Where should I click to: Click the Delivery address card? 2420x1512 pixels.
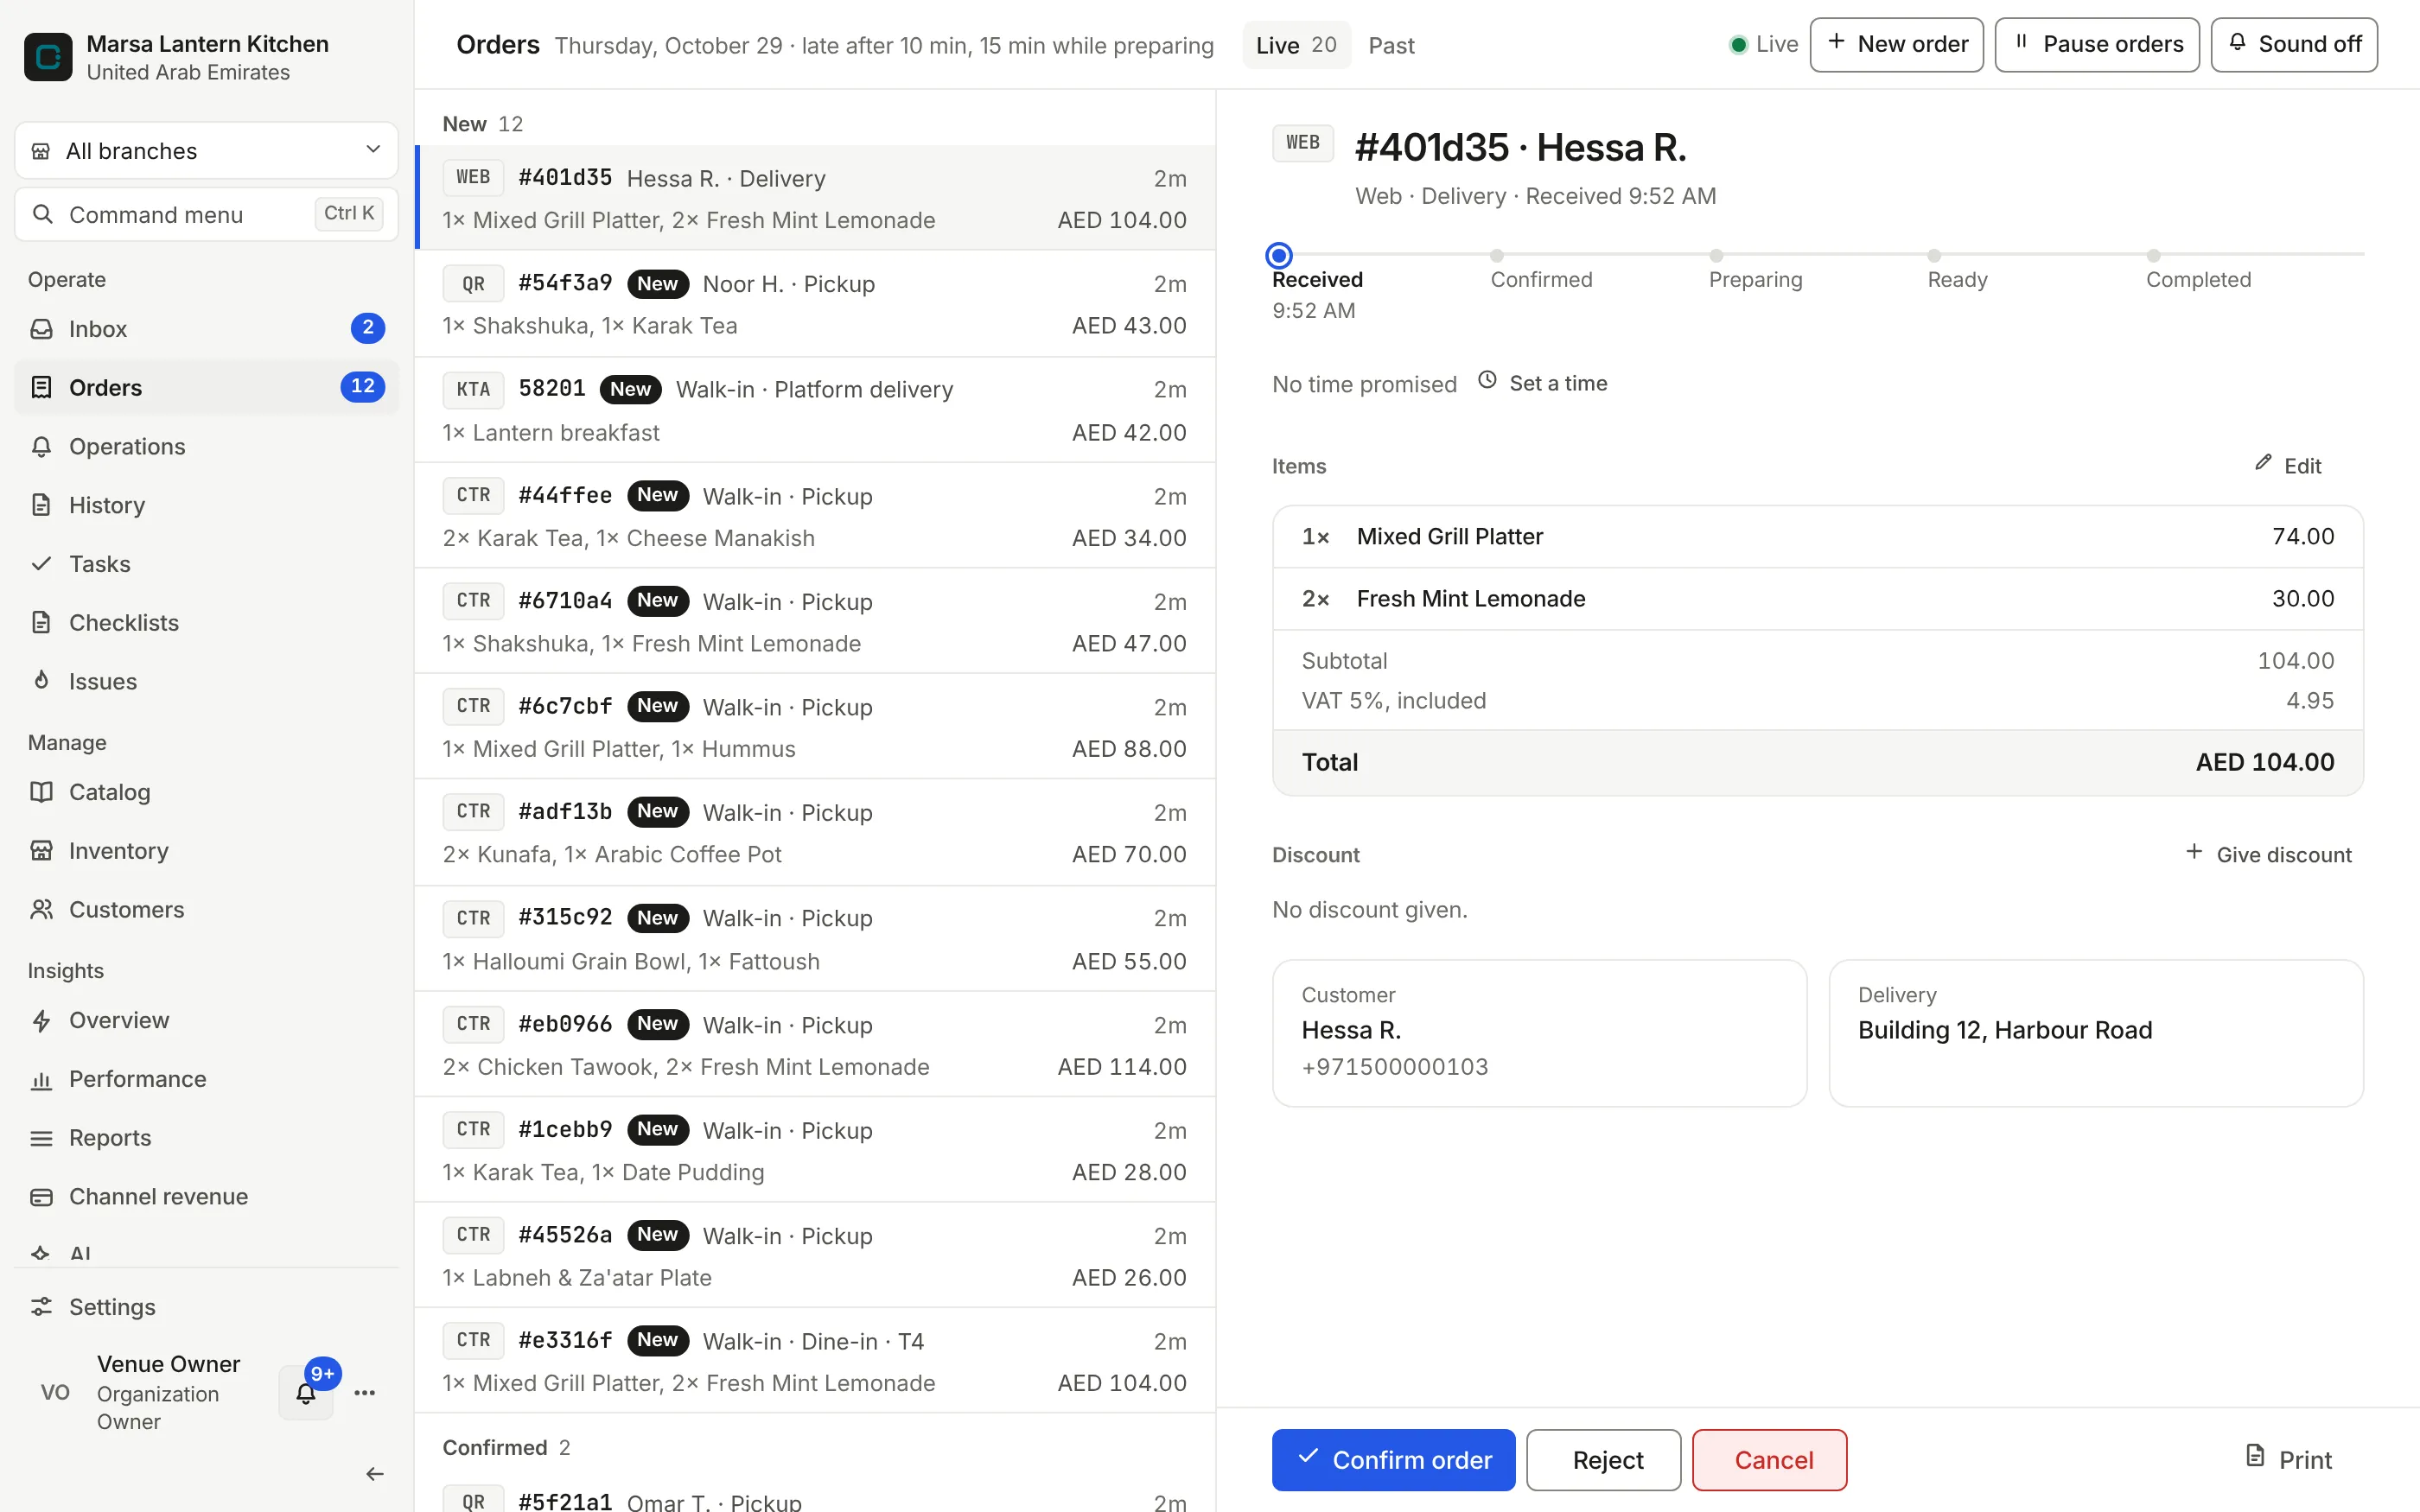coord(2096,1033)
